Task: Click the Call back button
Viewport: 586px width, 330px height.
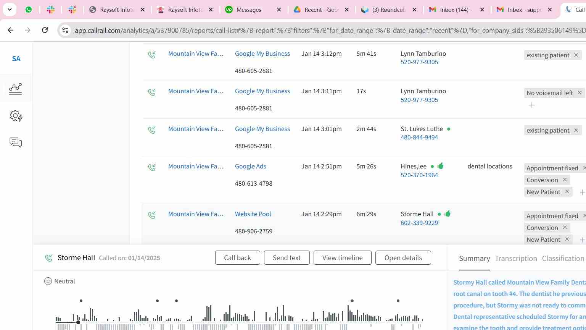Action: point(237,258)
